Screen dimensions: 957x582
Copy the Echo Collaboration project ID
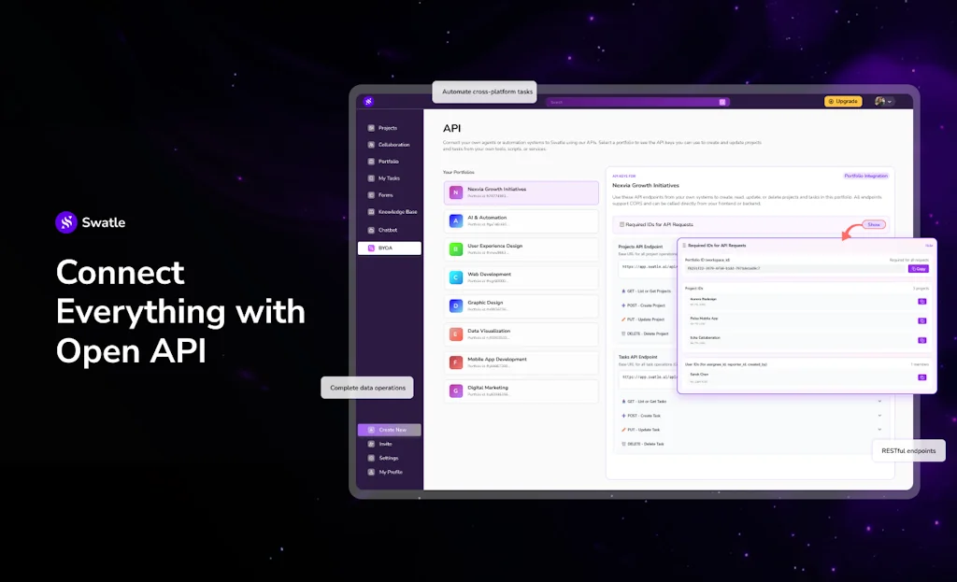pos(921,340)
